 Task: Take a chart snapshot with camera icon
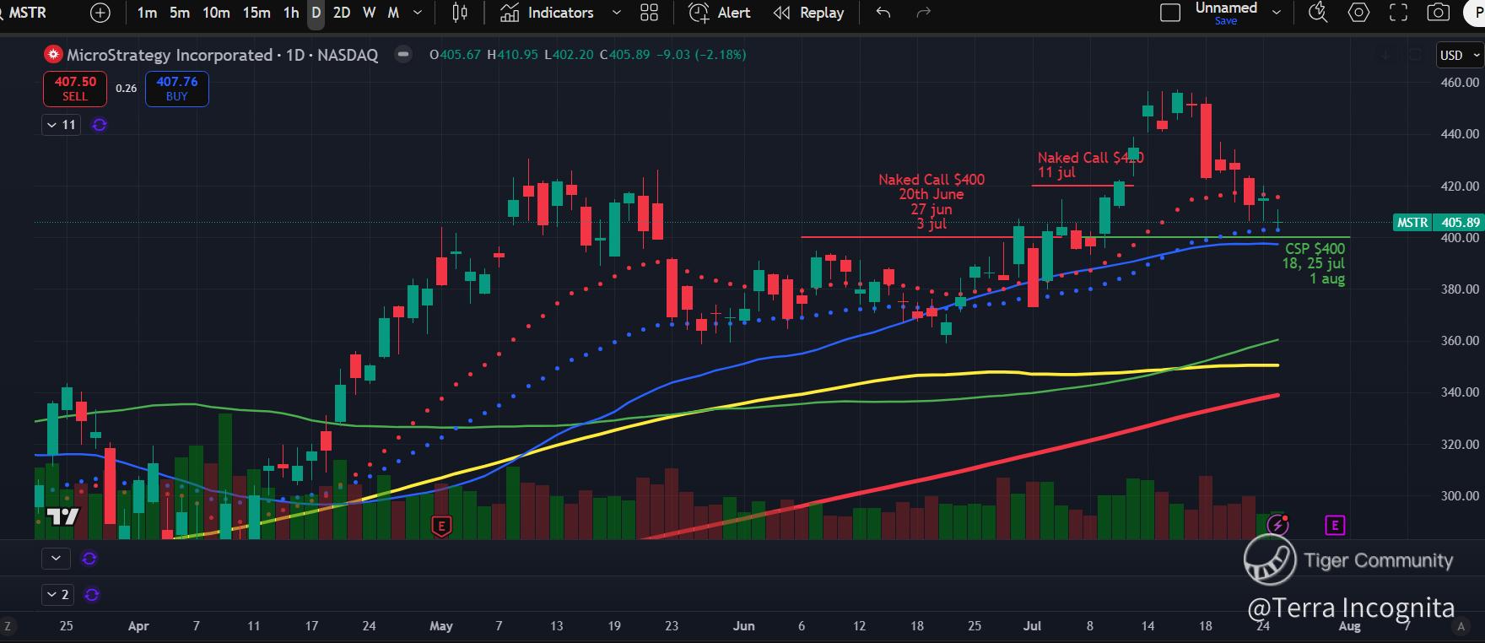(1438, 13)
